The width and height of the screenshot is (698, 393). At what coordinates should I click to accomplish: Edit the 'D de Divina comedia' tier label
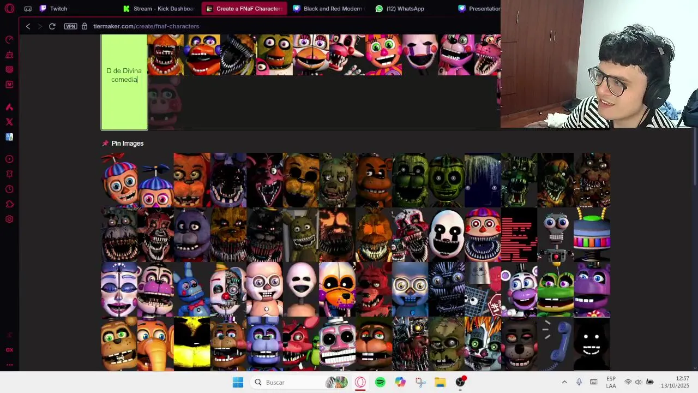124,75
